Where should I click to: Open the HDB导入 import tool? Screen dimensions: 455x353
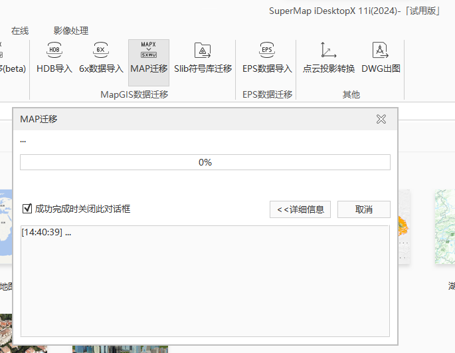pyautogui.click(x=54, y=58)
